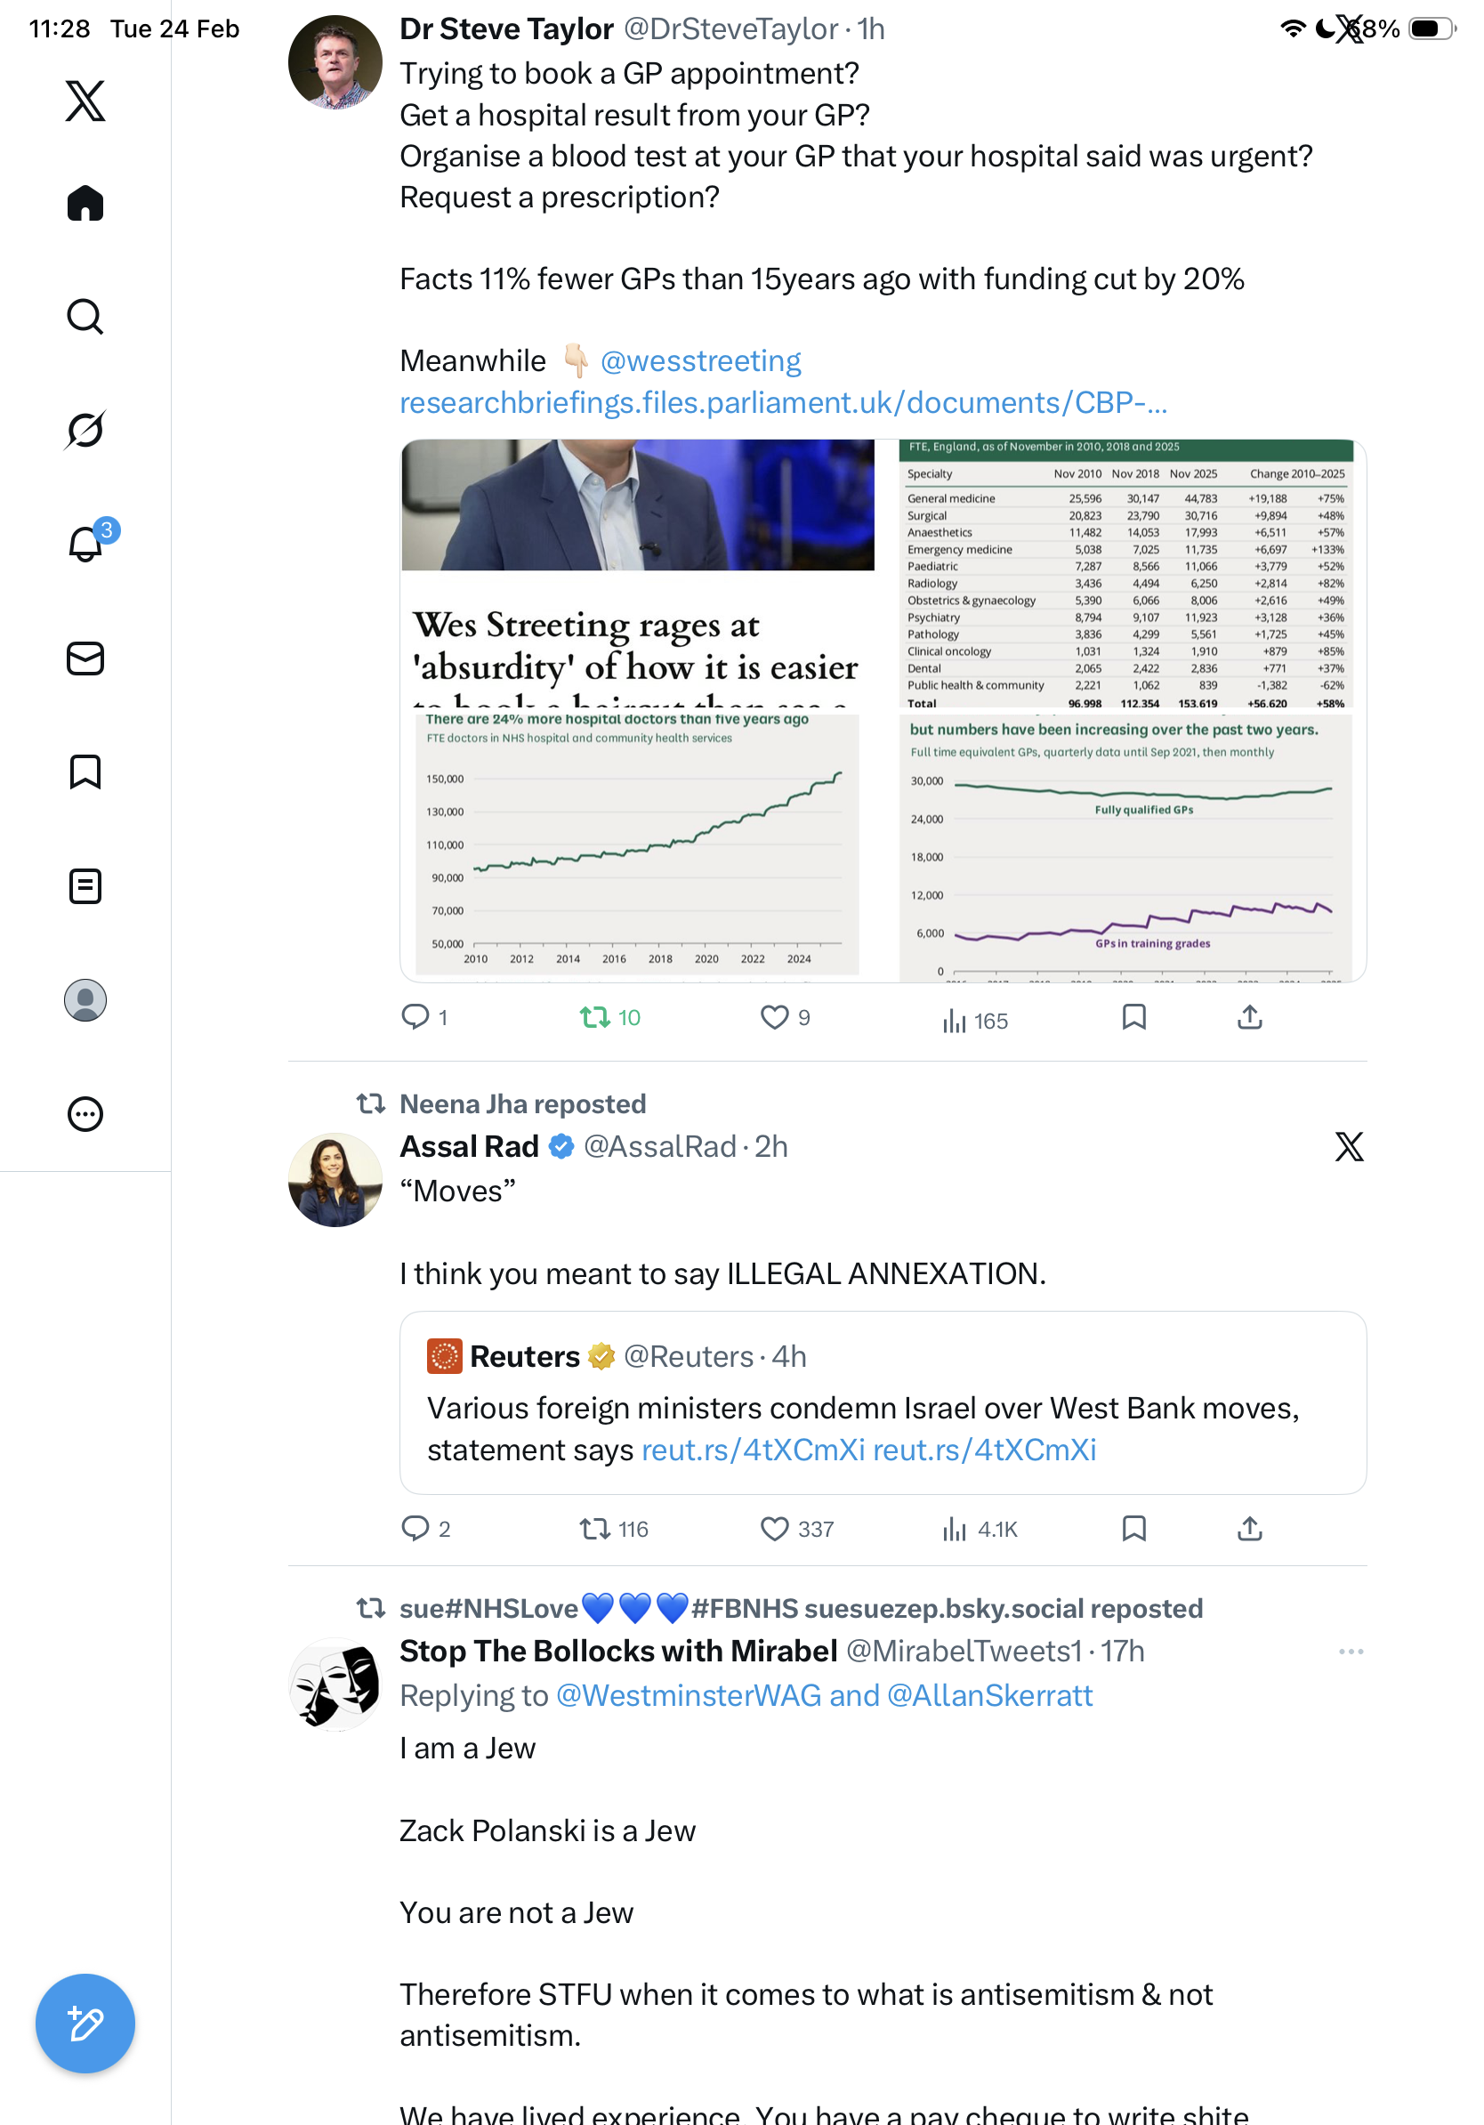This screenshot has width=1484, height=2125.
Task: Open more options on Mirabel's post
Action: 1351,1651
